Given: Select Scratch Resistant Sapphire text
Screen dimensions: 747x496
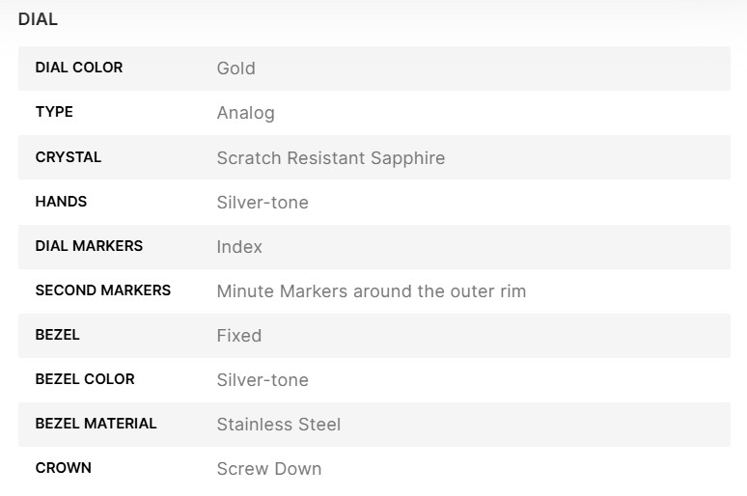Looking at the screenshot, I should coord(330,157).
